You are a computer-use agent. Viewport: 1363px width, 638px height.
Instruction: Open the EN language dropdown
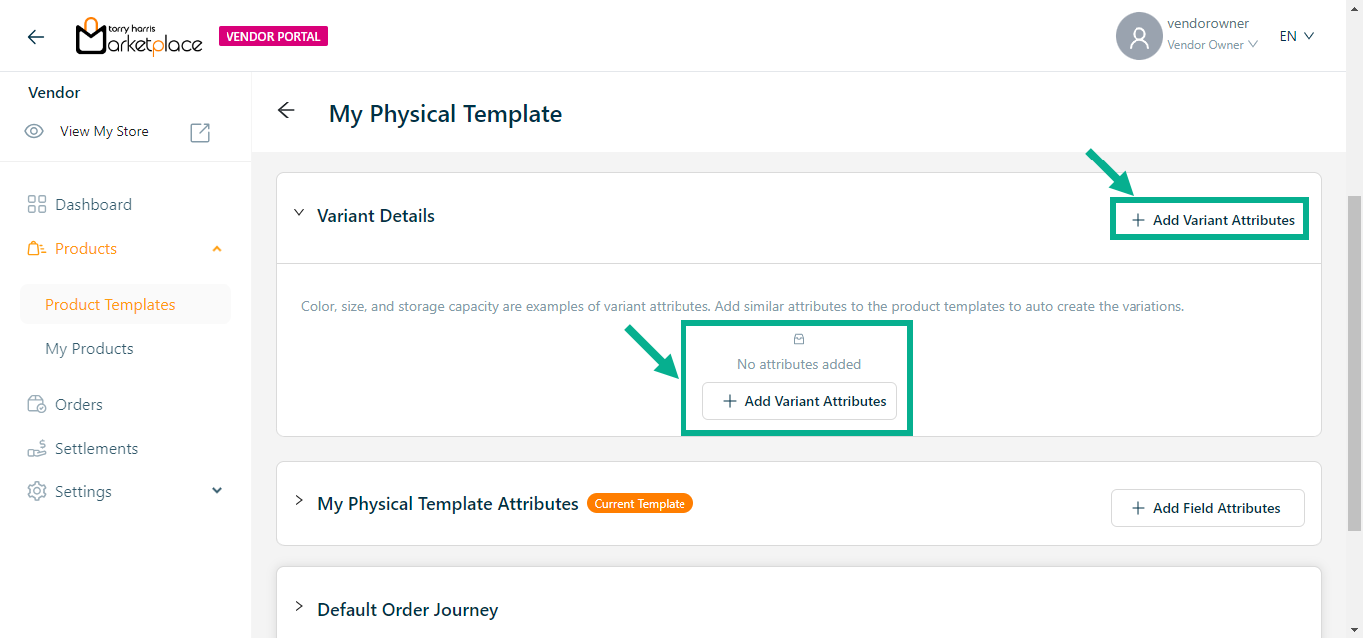(1297, 36)
